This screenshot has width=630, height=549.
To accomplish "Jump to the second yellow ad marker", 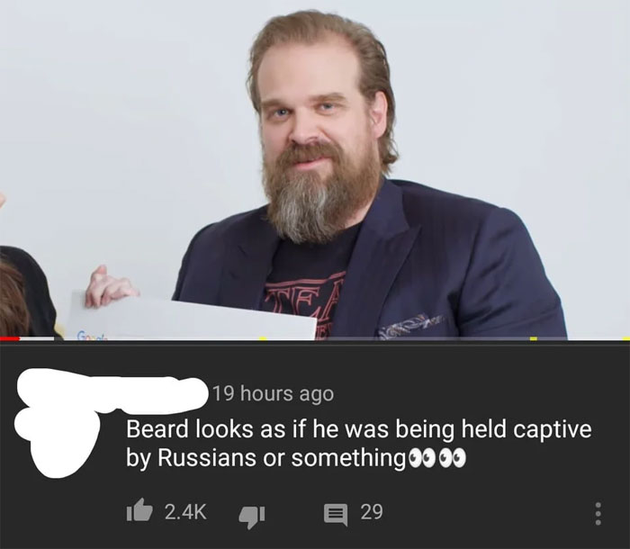I will 534,338.
